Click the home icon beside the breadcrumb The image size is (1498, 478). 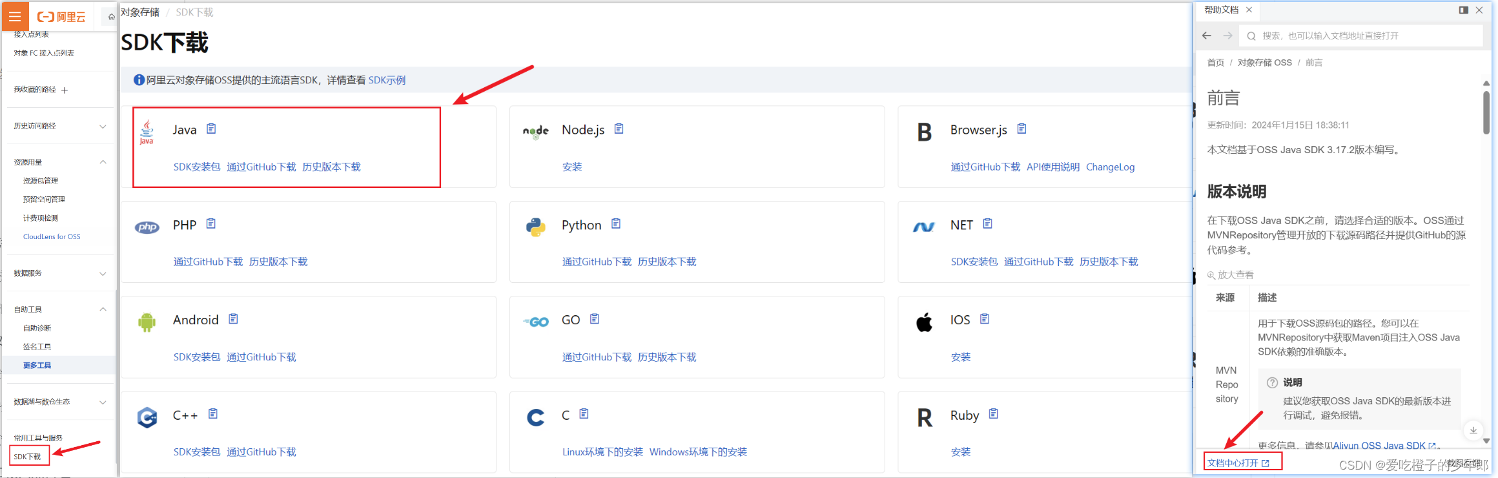(112, 17)
